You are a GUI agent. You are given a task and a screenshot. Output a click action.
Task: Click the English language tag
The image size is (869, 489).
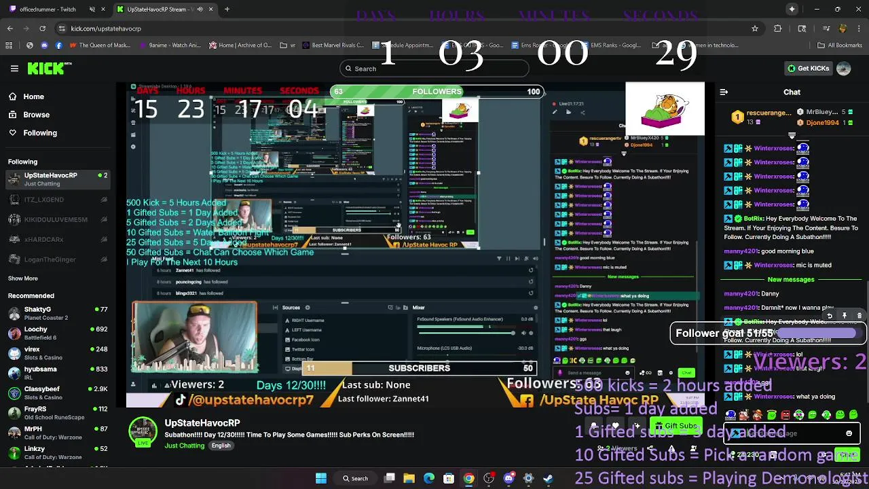[x=221, y=446]
